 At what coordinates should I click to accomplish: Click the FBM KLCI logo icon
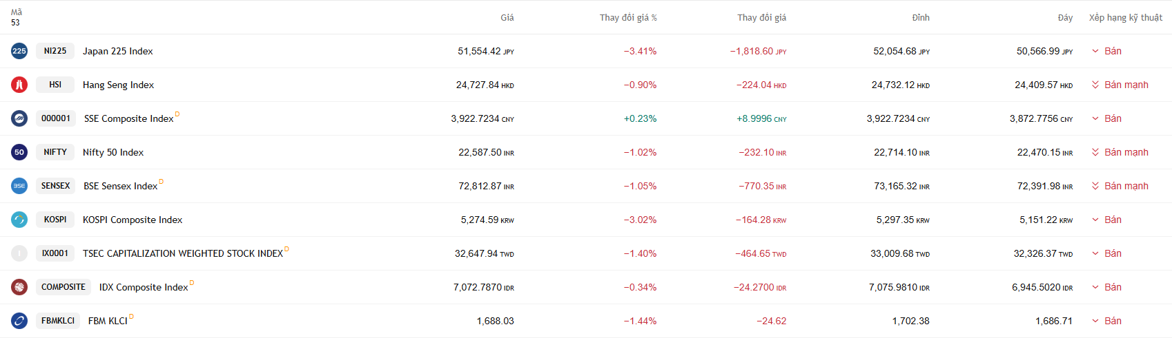(x=19, y=321)
